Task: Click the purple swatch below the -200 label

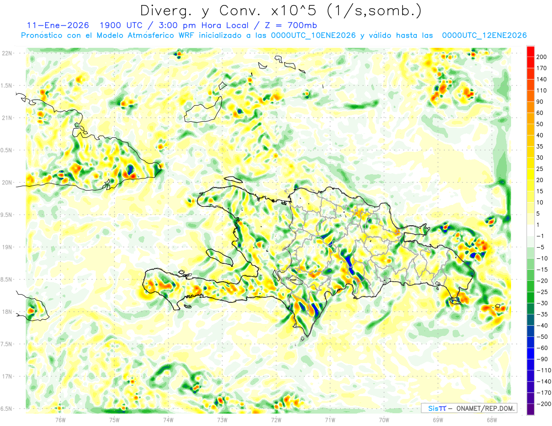Action: pos(530,409)
